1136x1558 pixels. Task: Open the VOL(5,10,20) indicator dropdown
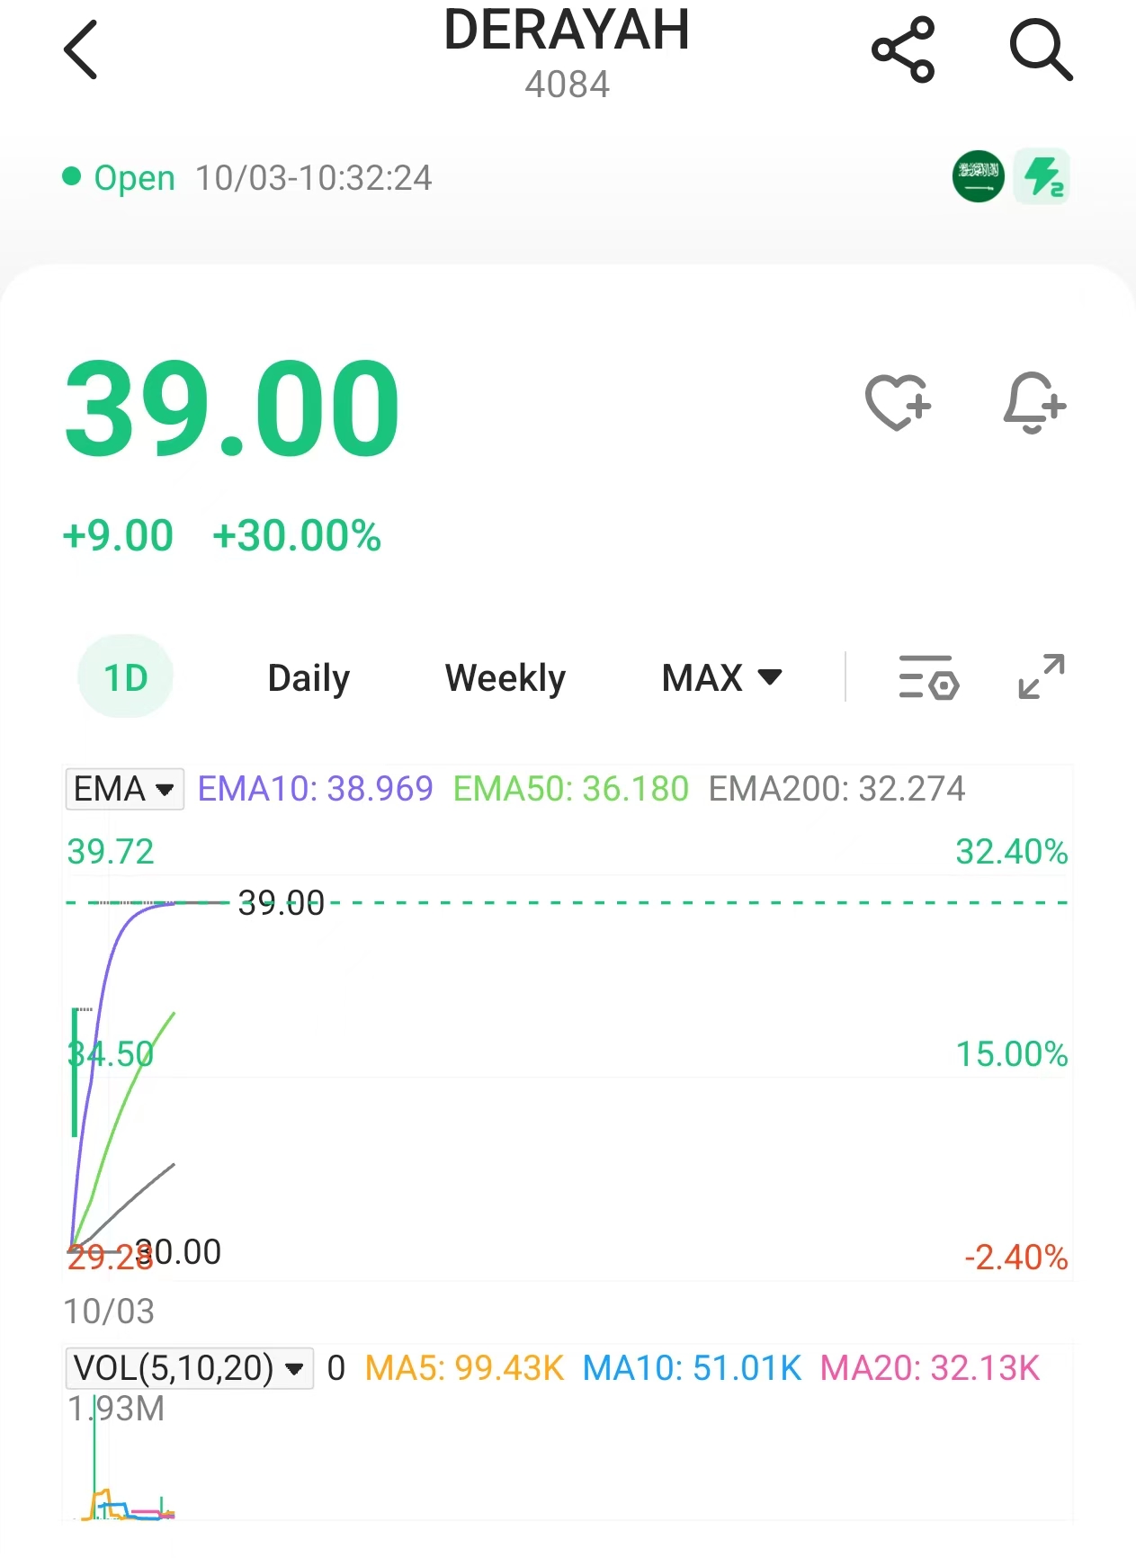click(189, 1368)
